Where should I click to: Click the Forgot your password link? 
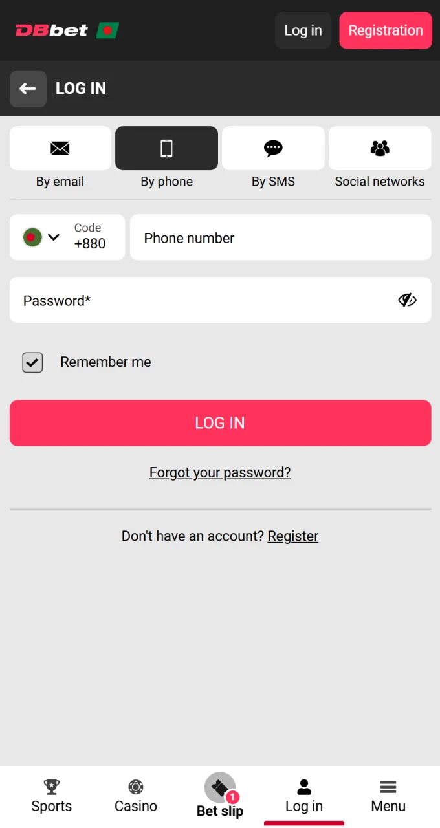tap(220, 472)
